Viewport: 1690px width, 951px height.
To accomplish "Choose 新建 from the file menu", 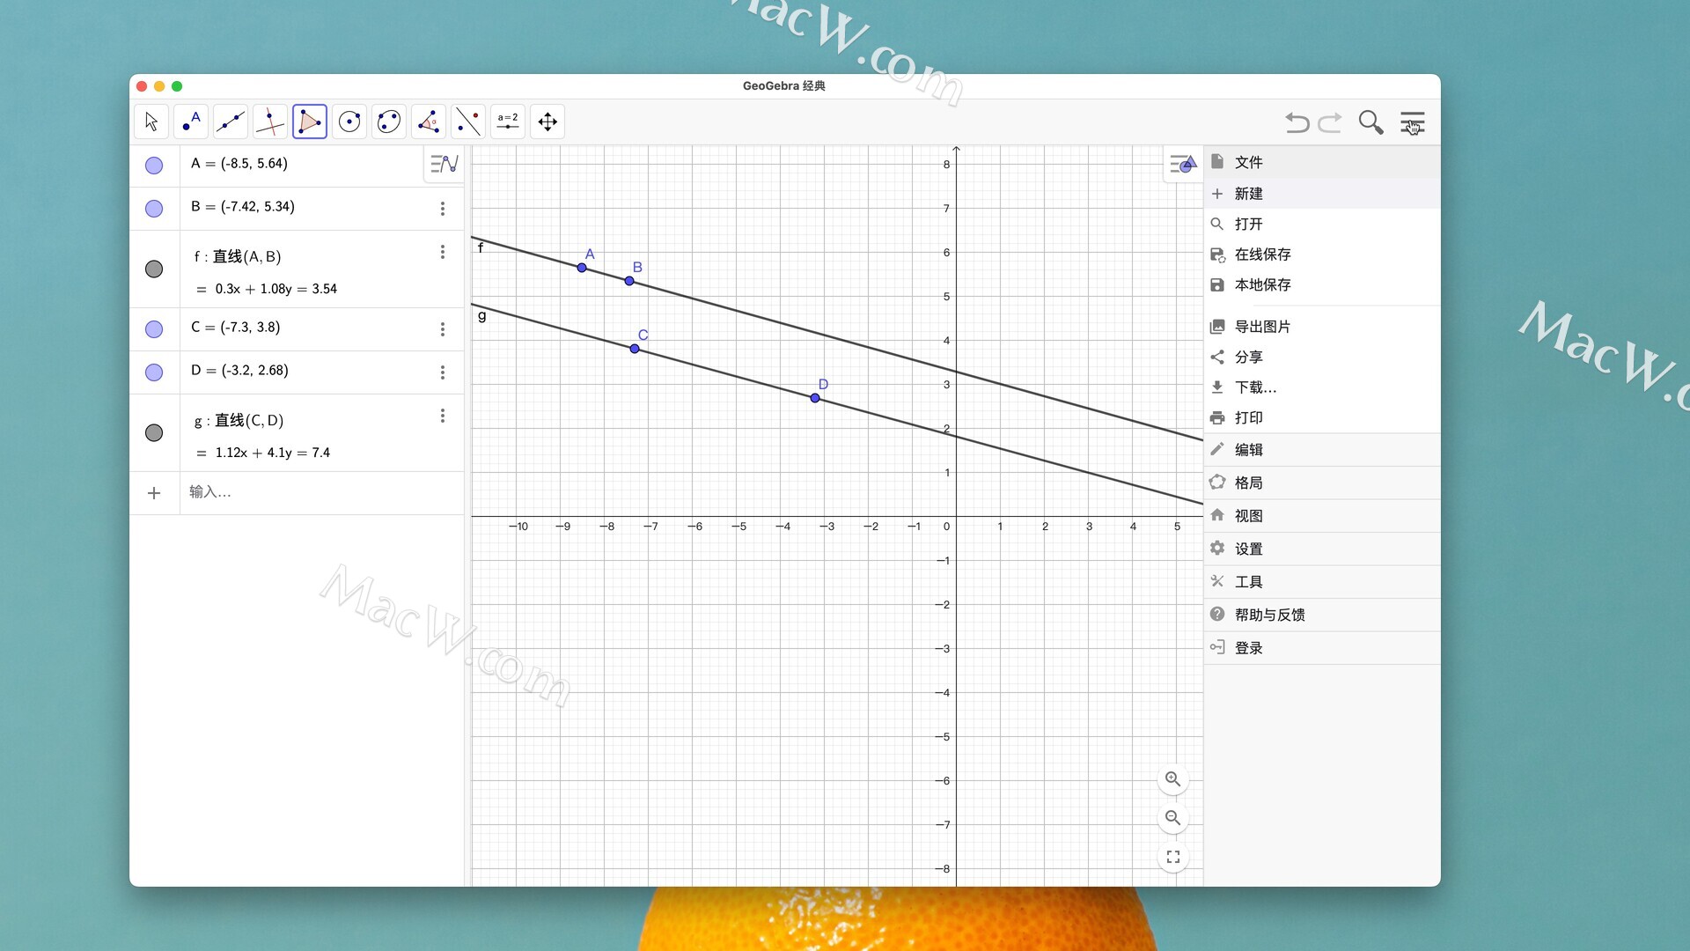I will pyautogui.click(x=1322, y=194).
